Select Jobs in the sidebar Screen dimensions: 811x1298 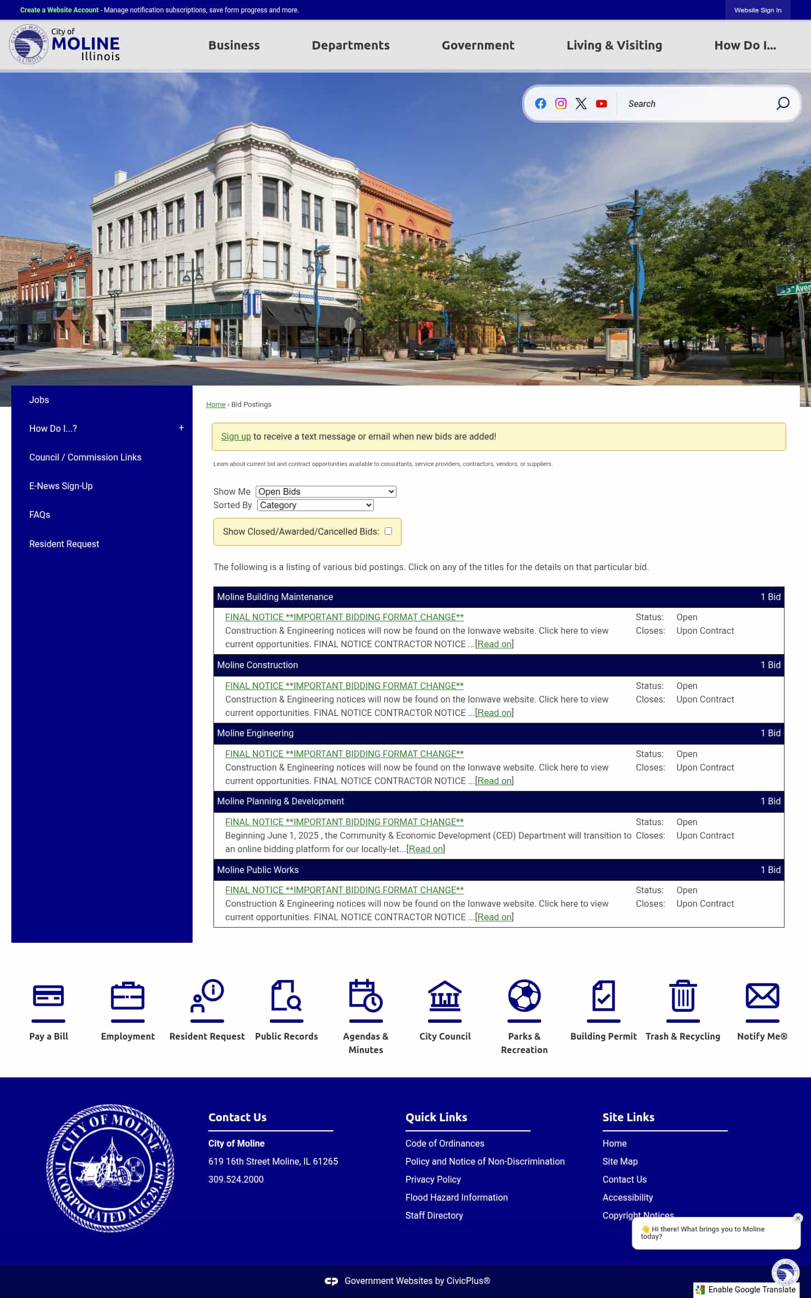click(39, 400)
